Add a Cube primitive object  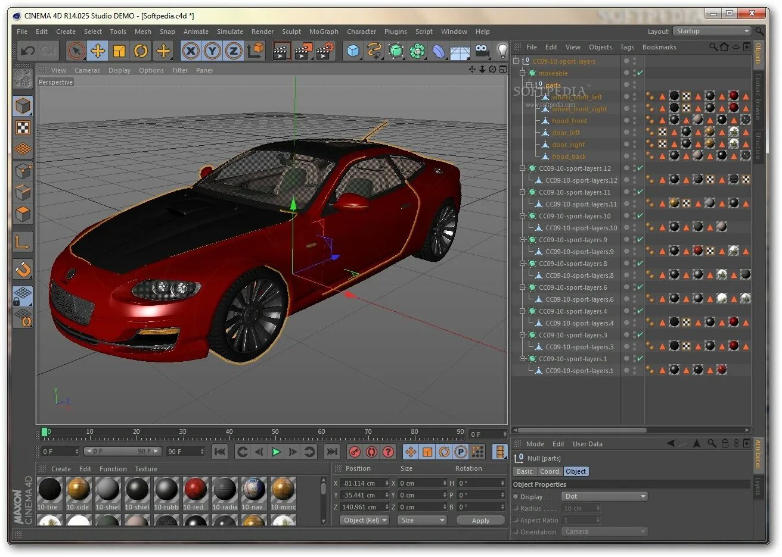tap(353, 51)
